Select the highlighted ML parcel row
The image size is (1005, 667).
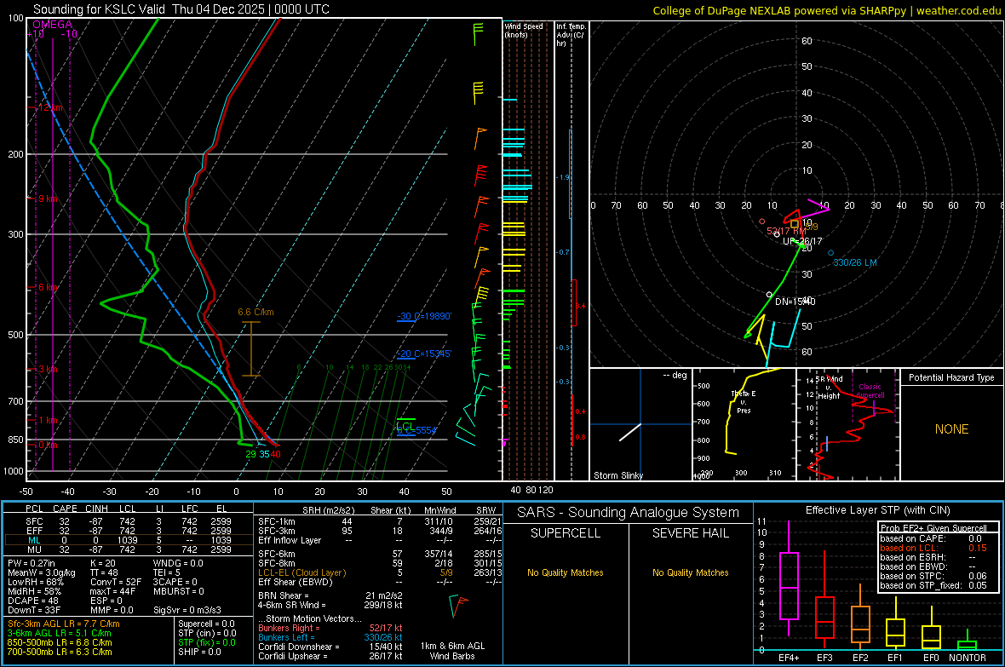[127, 540]
